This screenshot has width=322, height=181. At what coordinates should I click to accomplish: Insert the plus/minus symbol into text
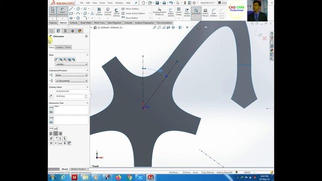[x=60, y=139]
